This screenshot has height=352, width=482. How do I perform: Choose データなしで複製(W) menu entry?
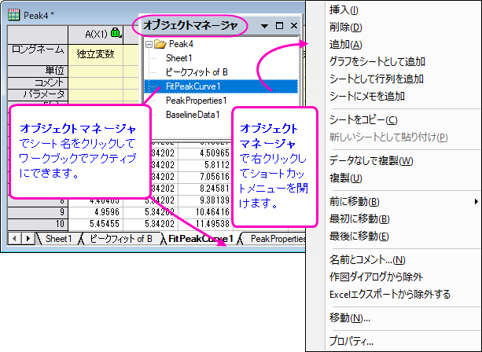pyautogui.click(x=371, y=160)
